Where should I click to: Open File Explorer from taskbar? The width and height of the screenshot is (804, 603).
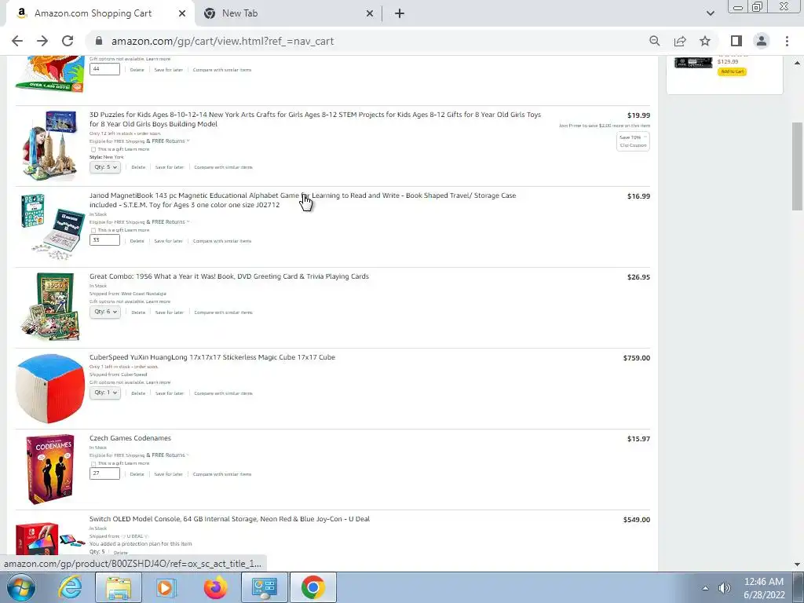tap(119, 587)
